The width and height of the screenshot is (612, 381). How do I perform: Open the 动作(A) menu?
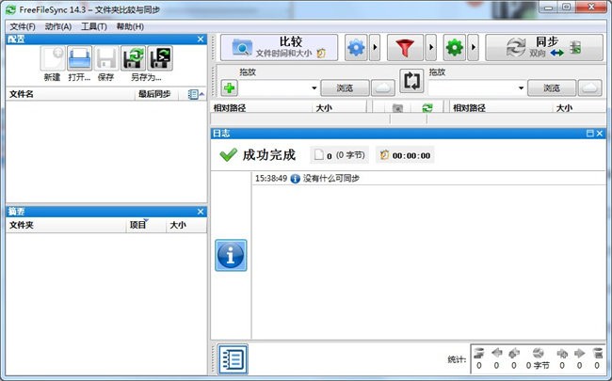click(x=58, y=26)
